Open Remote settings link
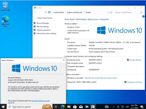The width and height of the screenshot is (146, 109). point(43,27)
